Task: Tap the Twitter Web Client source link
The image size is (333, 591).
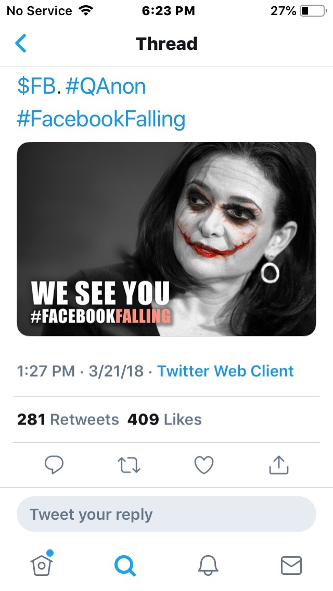Action: click(x=225, y=371)
